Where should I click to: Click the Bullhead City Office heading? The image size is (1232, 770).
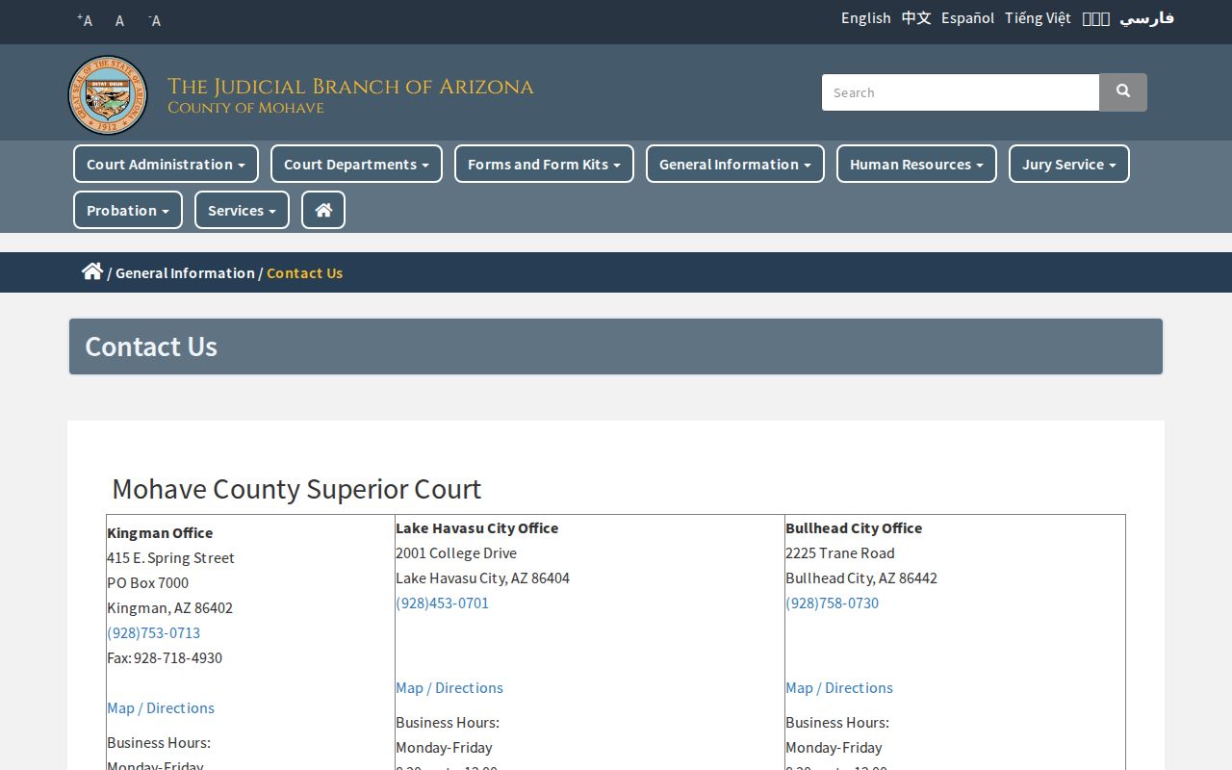point(854,527)
